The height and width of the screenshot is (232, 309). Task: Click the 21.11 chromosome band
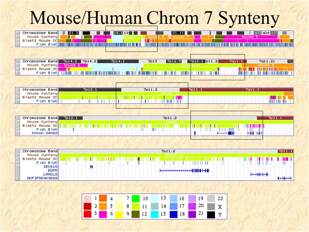[178, 33]
